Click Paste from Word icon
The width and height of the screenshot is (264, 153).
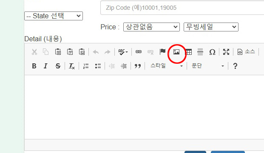click(82, 52)
